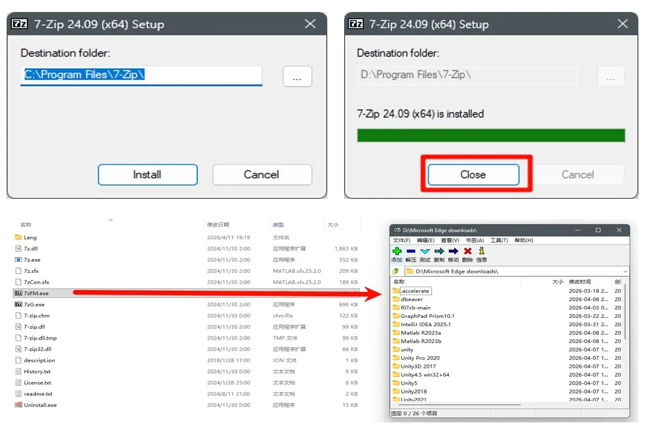Click the 7z.dll file icon
The width and height of the screenshot is (651, 435).
(x=18, y=249)
